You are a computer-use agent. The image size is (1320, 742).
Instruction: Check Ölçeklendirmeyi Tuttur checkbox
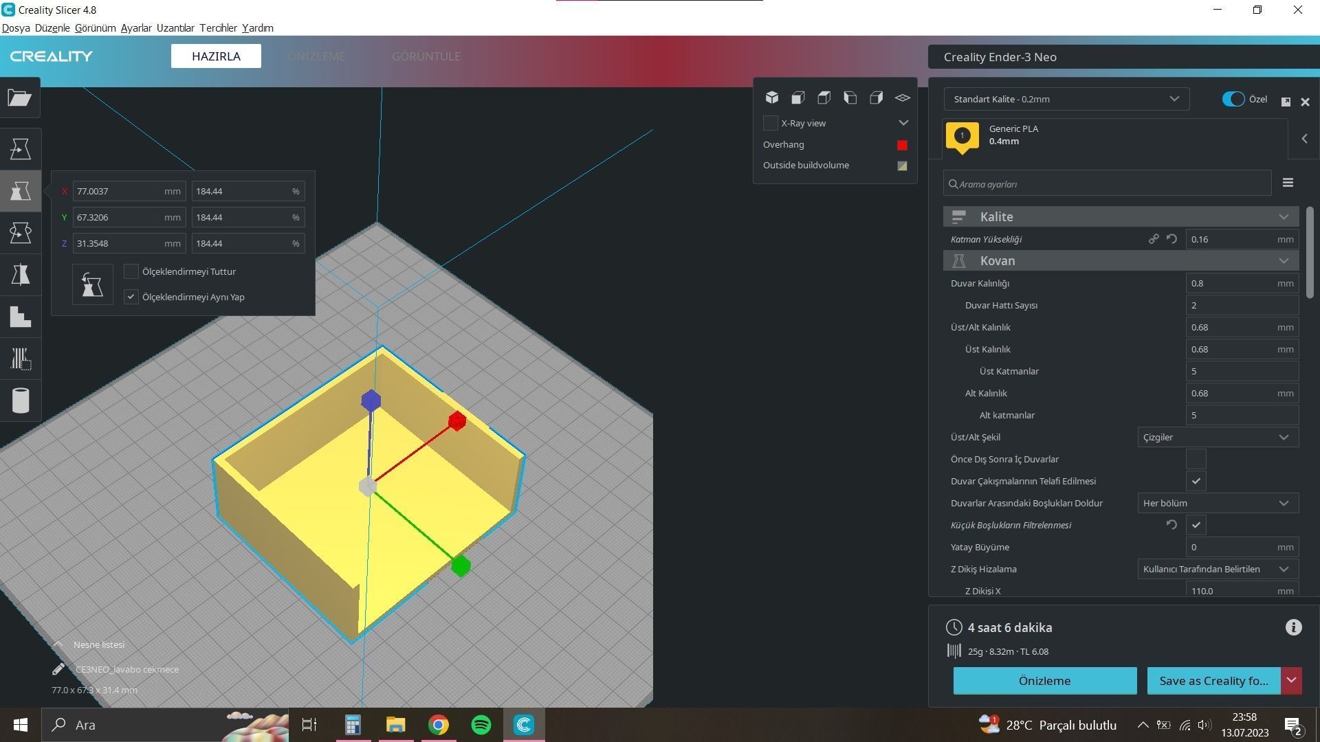[x=131, y=271]
